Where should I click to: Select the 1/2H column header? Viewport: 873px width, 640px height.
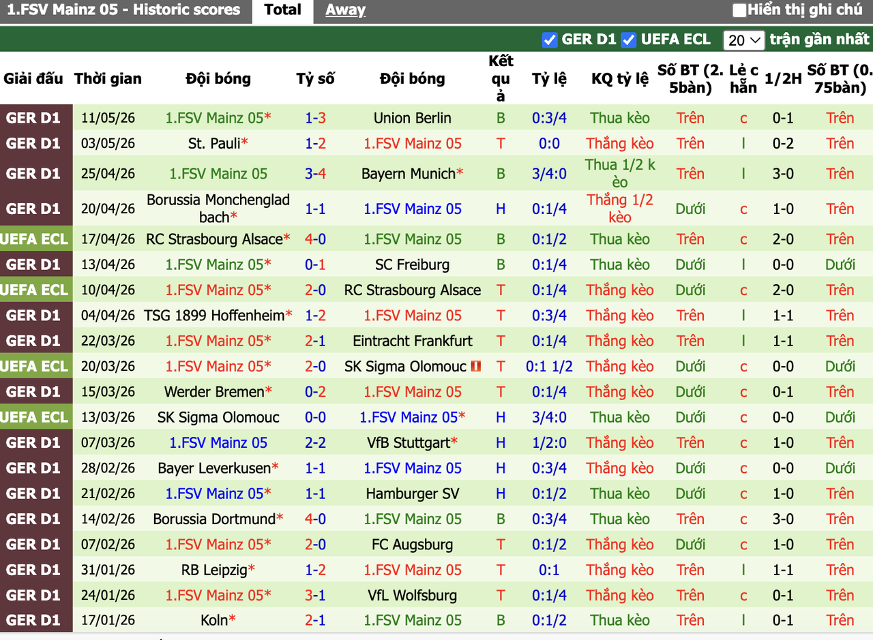[783, 78]
